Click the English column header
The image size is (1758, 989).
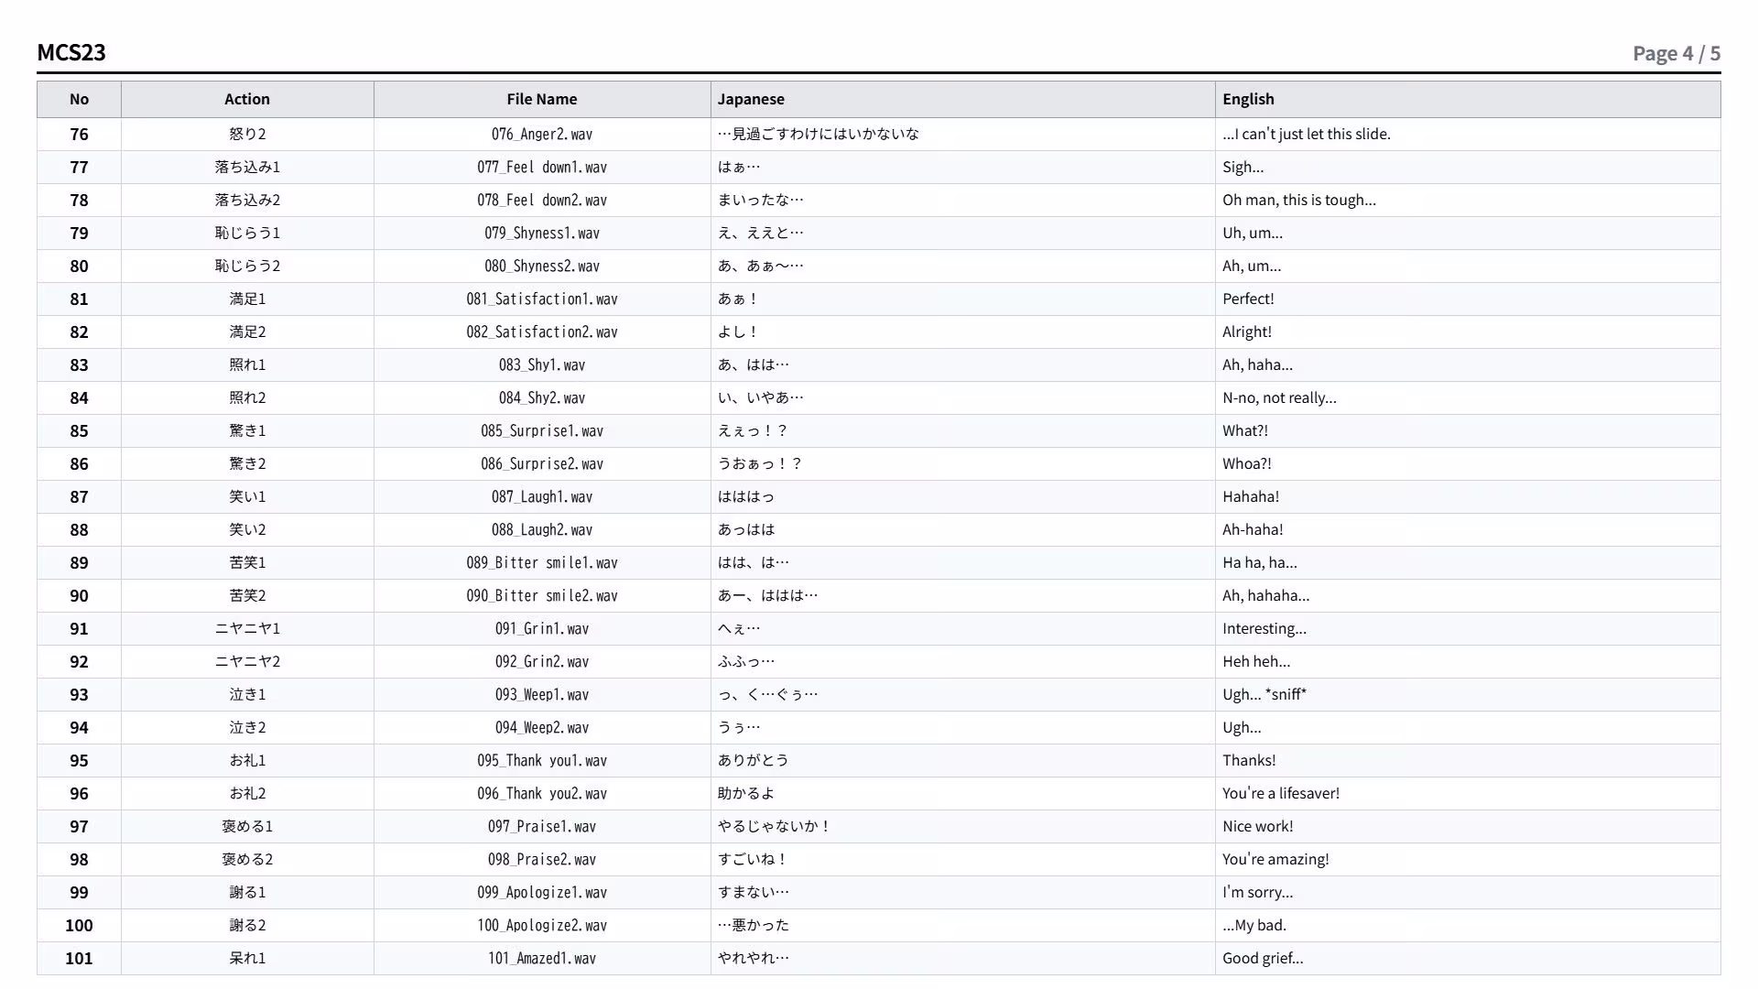1468,99
